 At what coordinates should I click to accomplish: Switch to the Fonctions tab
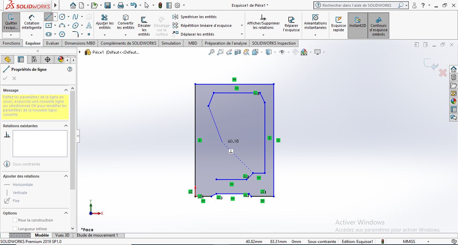pos(11,43)
